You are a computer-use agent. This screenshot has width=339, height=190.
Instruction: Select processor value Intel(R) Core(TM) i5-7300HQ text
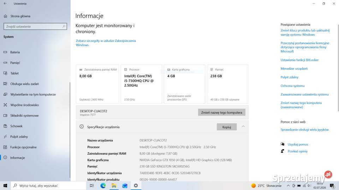[178, 147]
